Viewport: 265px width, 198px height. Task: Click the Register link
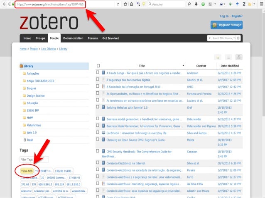coord(237,16)
